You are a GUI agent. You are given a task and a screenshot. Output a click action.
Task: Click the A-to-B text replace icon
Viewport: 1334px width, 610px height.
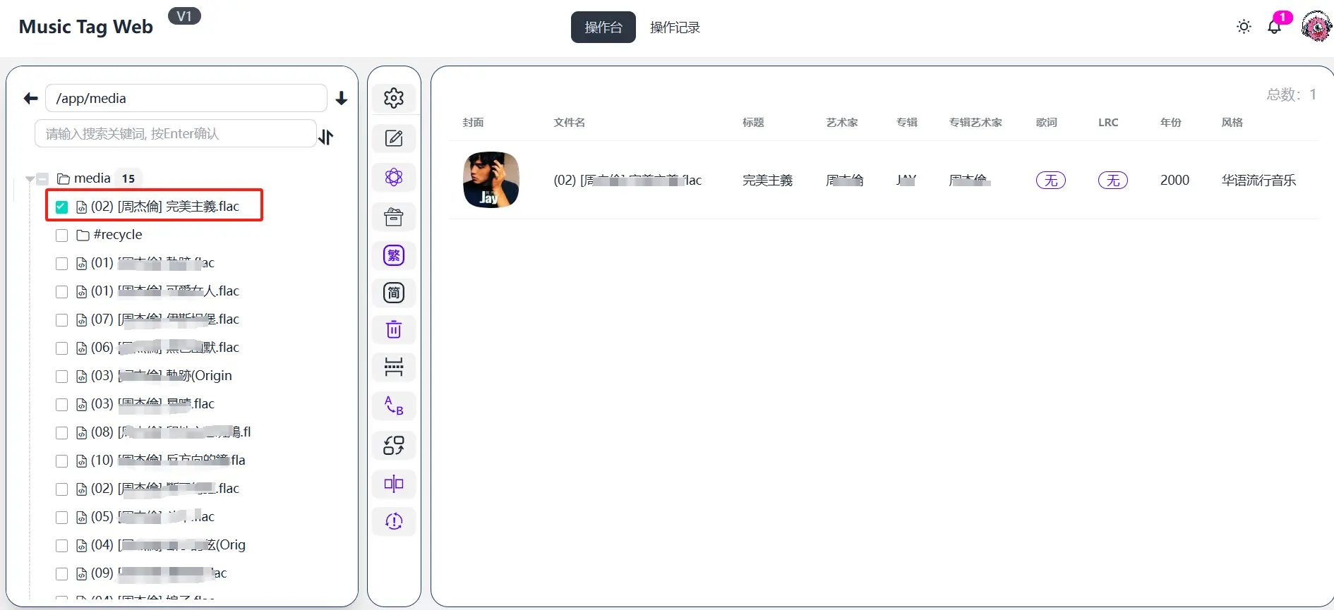pyautogui.click(x=394, y=406)
